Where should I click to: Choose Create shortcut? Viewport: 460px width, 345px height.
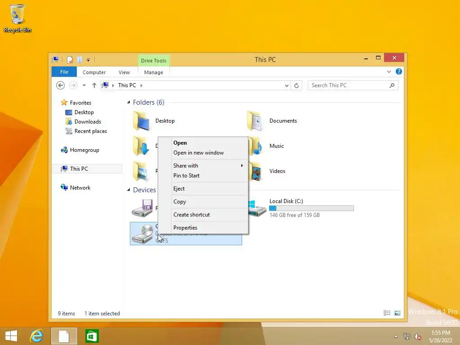[203, 215]
